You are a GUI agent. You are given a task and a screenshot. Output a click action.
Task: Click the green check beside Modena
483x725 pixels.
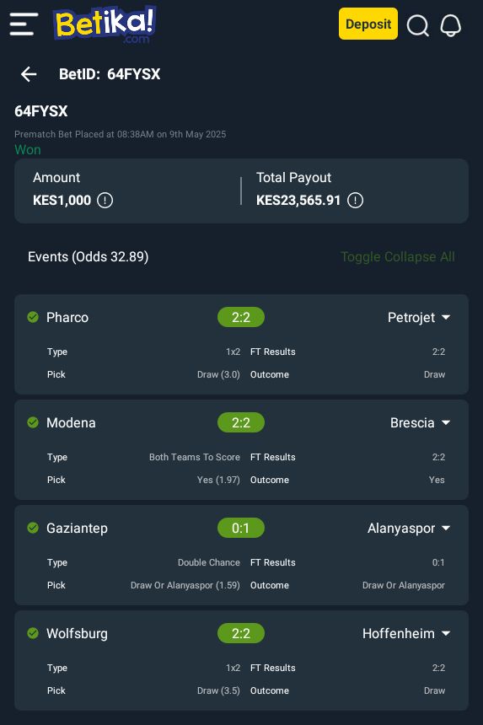click(33, 422)
